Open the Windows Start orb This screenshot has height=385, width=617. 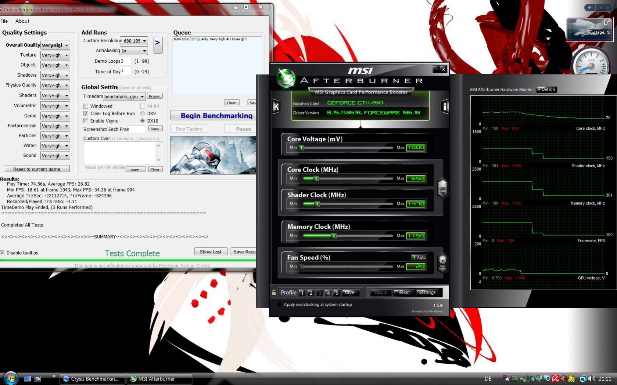[10, 378]
